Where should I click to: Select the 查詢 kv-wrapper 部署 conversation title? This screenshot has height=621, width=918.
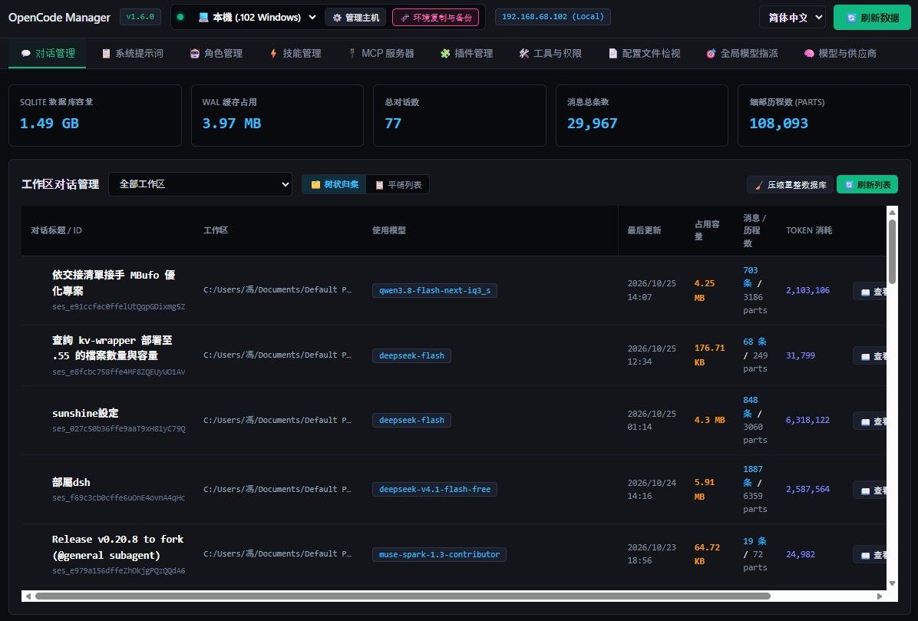[112, 348]
